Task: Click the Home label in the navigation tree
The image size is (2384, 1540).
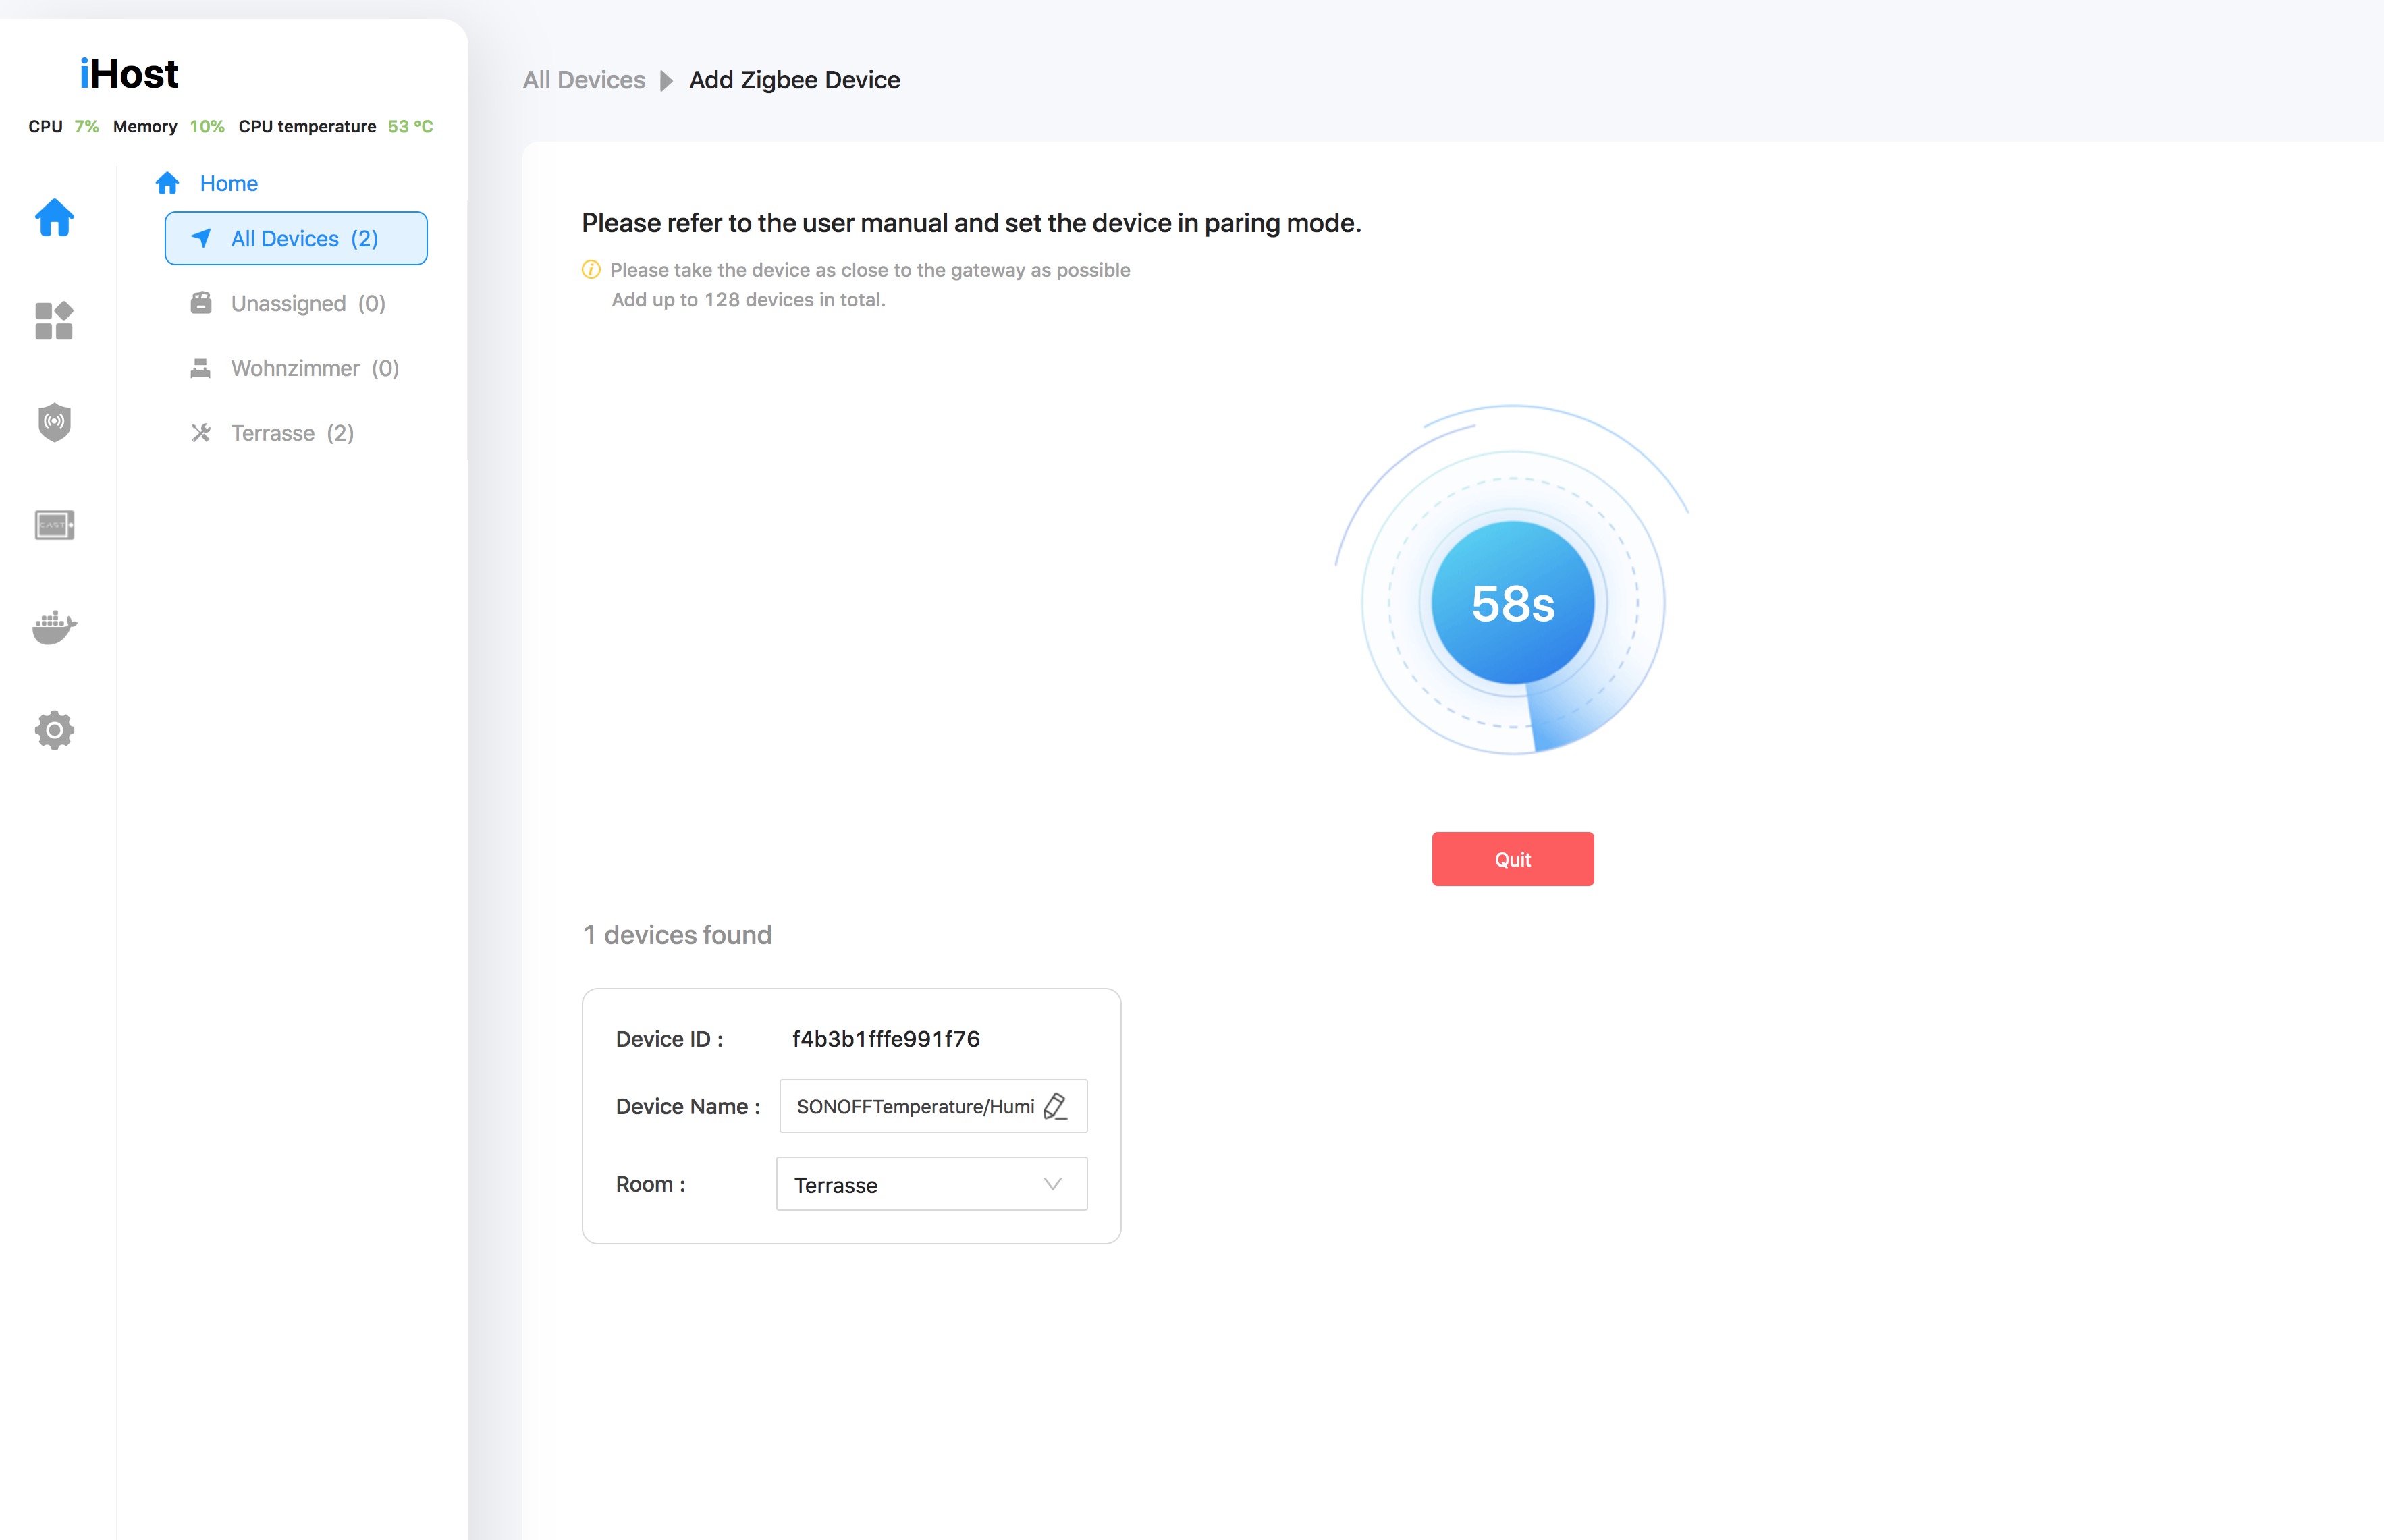Action: (229, 183)
